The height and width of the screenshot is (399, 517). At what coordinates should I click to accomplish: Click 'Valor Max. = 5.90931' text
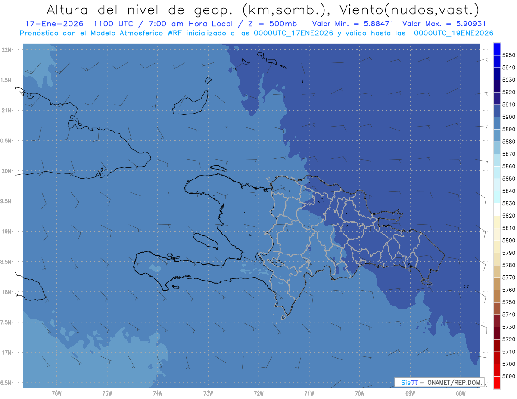pyautogui.click(x=445, y=24)
